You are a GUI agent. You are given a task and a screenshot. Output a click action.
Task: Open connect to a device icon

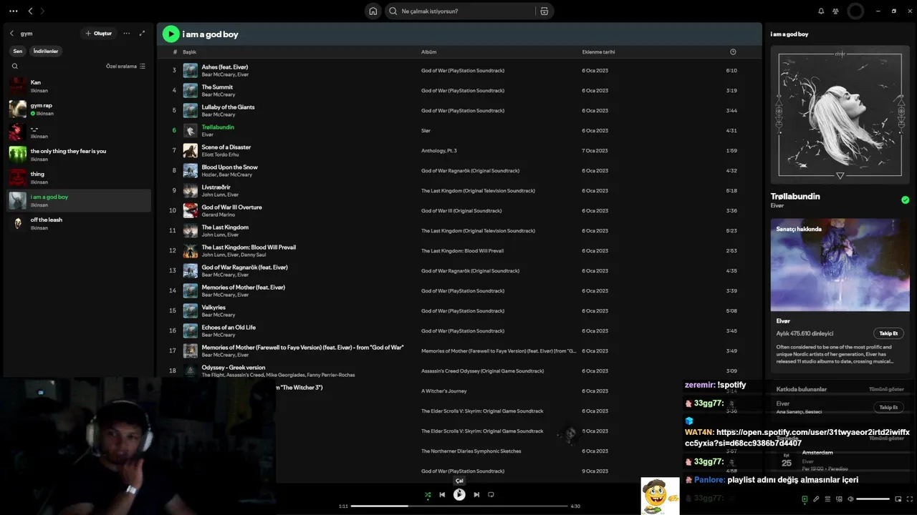[x=839, y=499]
